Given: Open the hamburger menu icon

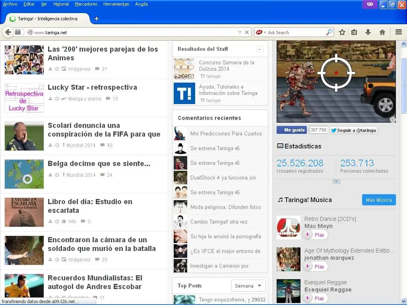Looking at the screenshot, I should [399, 33].
